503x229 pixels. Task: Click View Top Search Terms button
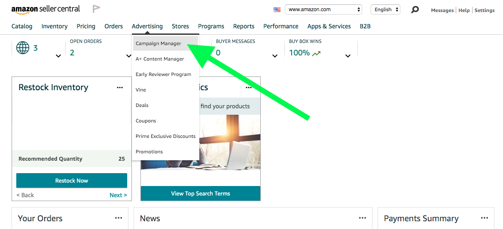point(201,193)
